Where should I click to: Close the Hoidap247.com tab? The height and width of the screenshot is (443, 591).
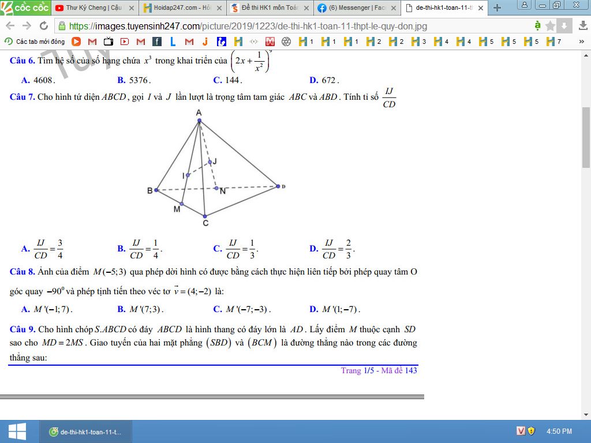[x=219, y=8]
